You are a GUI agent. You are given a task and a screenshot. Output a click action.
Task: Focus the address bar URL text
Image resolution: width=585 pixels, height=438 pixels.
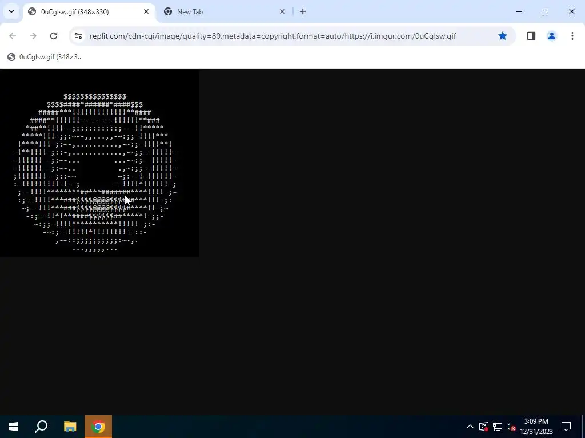[273, 36]
